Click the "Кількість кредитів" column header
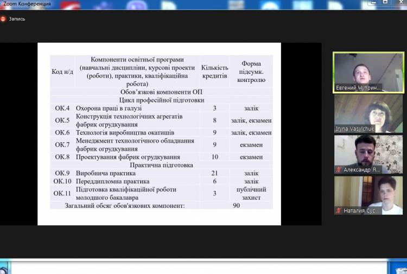The image size is (407, 274). pyautogui.click(x=214, y=71)
